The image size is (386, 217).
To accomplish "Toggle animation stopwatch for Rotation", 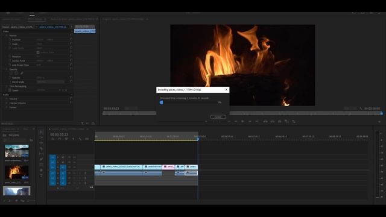I will click(10, 56).
